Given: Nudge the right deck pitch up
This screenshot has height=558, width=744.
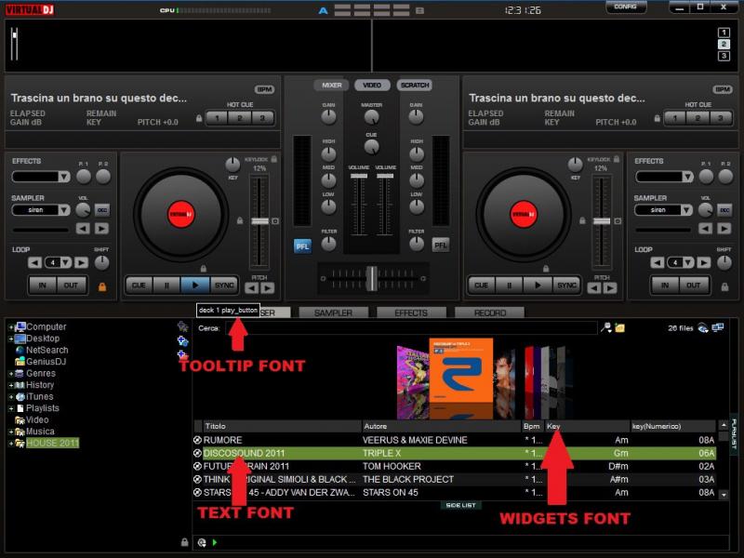Looking at the screenshot, I should 610,287.
